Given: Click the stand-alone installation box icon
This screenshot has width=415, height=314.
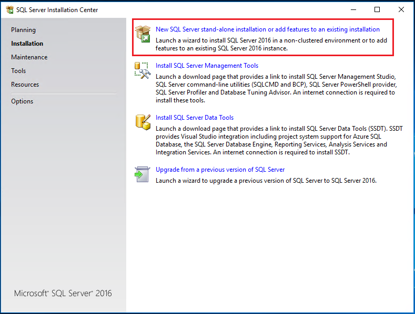Looking at the screenshot, I should click(x=143, y=34).
